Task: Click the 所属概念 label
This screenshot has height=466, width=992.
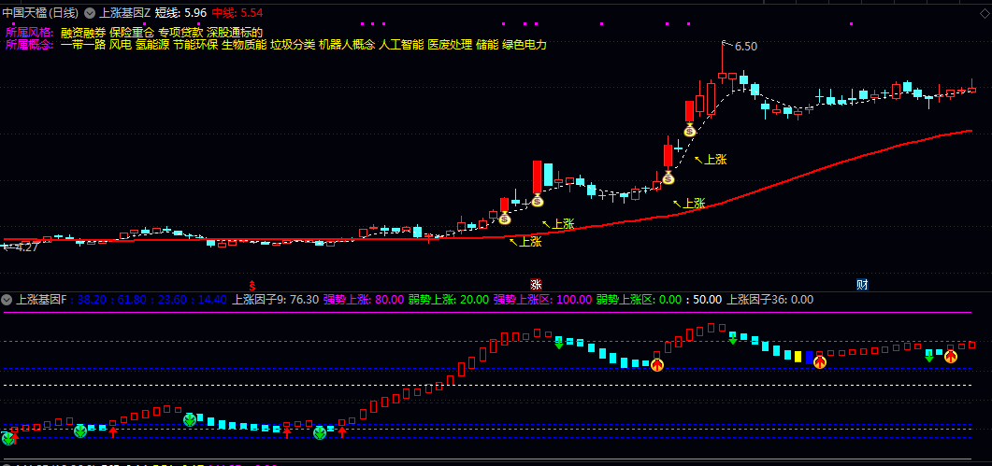Action: click(30, 45)
